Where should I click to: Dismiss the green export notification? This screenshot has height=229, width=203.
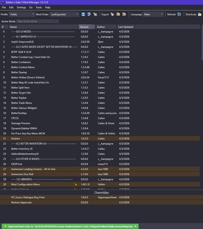pos(135,226)
